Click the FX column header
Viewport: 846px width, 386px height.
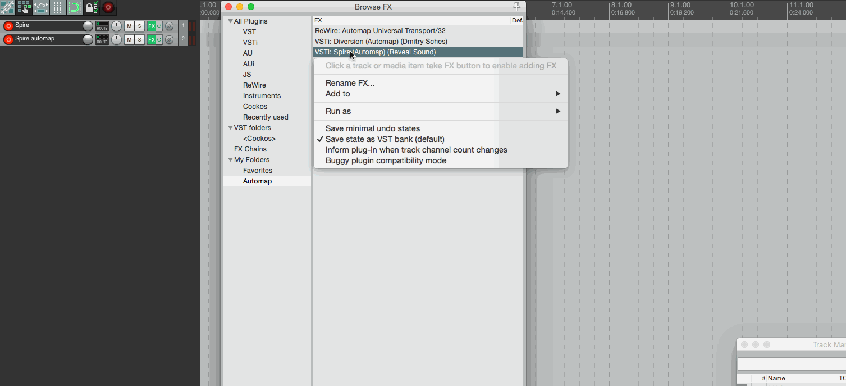(x=411, y=20)
